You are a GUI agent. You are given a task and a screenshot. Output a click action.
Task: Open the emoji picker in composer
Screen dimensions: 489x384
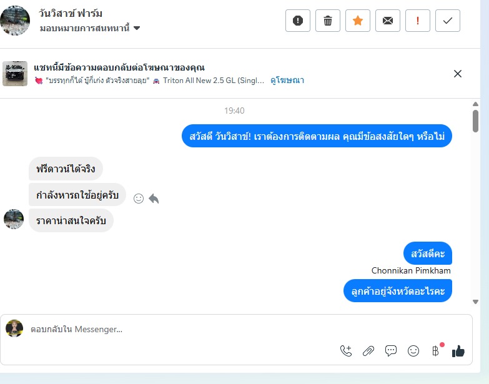coord(413,351)
